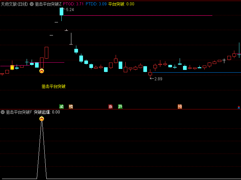This screenshot has width=241, height=180.
Task: Open main chart indicator dropdown next to 天府文旅(日线)
Action: [x=32, y=4]
